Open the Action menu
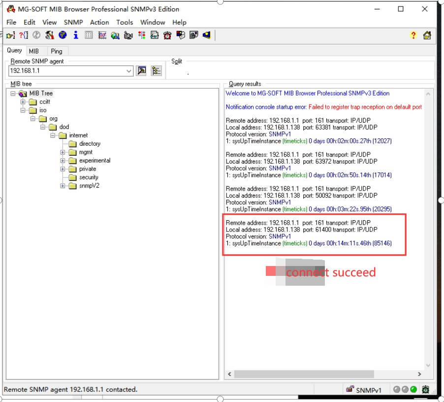 pos(99,22)
